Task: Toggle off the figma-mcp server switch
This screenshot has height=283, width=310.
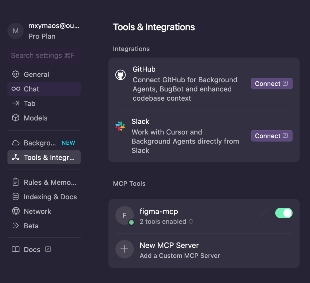Action: pyautogui.click(x=284, y=213)
